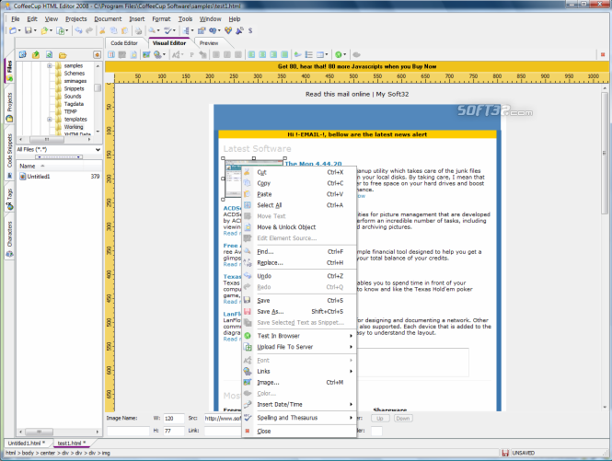612x461 pixels.
Task: Choose Close in the context menu
Action: 299,431
